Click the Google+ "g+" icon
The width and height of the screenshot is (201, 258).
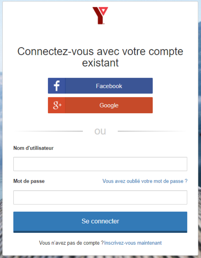(x=57, y=105)
